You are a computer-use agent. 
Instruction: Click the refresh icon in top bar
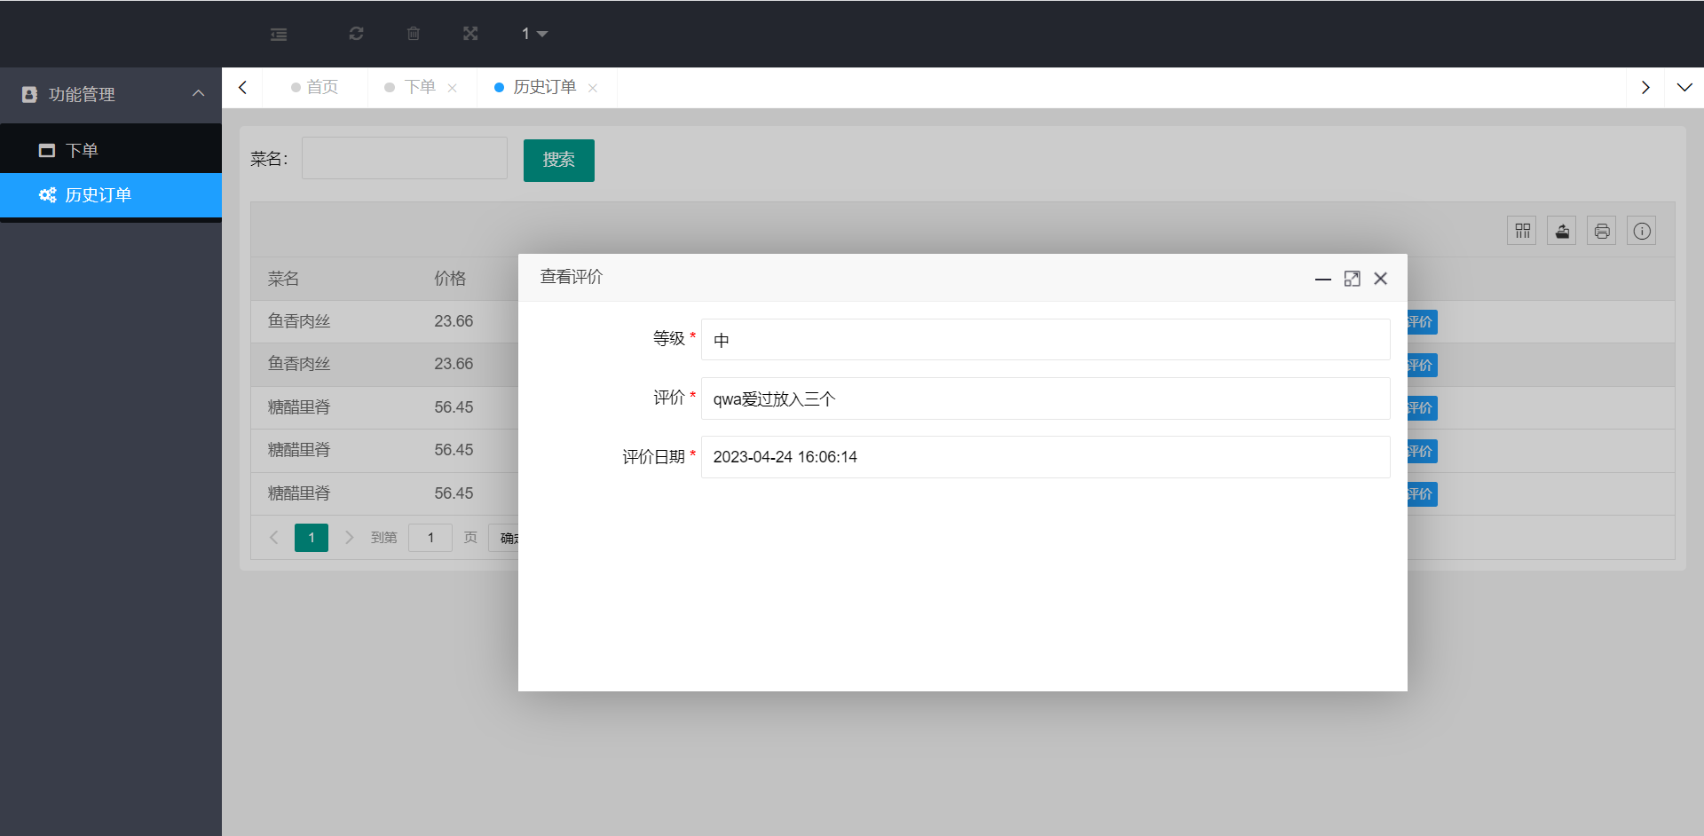[356, 34]
